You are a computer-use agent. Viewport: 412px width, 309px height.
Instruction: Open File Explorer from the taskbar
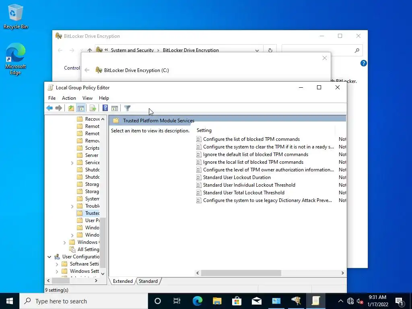(x=217, y=301)
